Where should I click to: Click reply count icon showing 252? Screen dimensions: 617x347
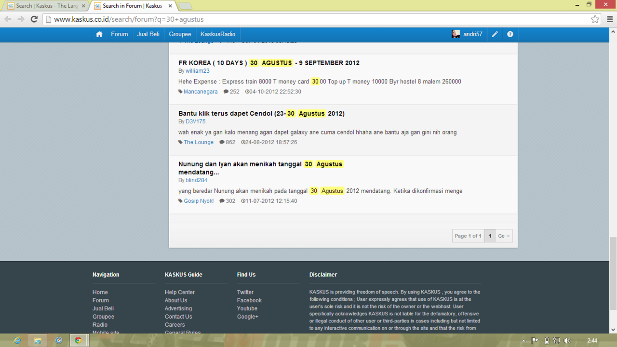point(226,92)
